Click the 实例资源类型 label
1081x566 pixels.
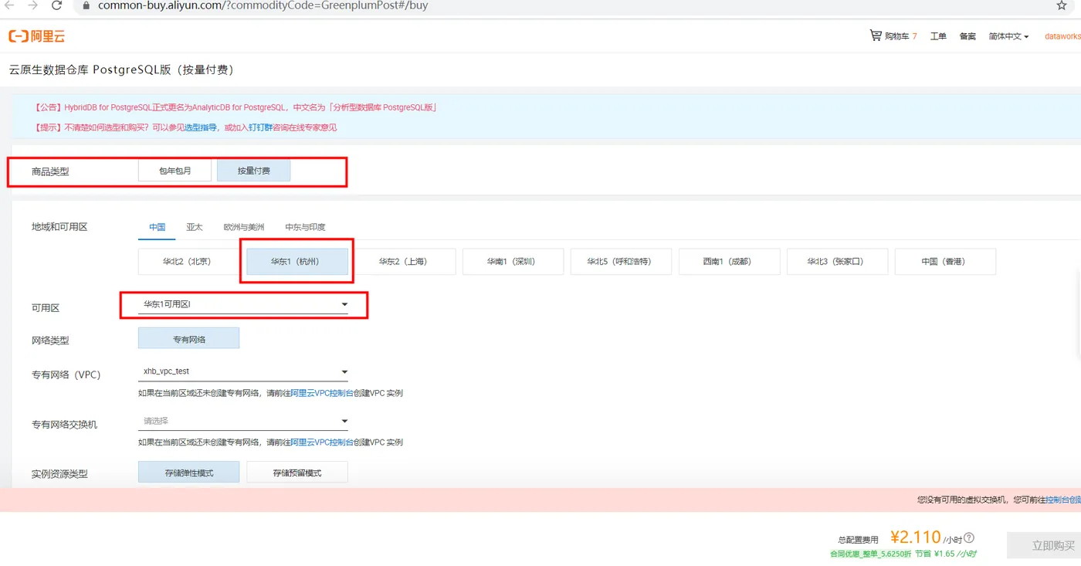pos(59,473)
